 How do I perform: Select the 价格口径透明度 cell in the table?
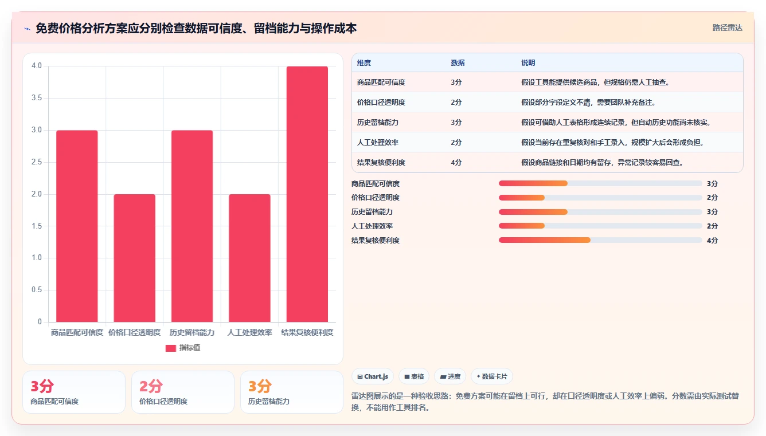[x=381, y=103]
